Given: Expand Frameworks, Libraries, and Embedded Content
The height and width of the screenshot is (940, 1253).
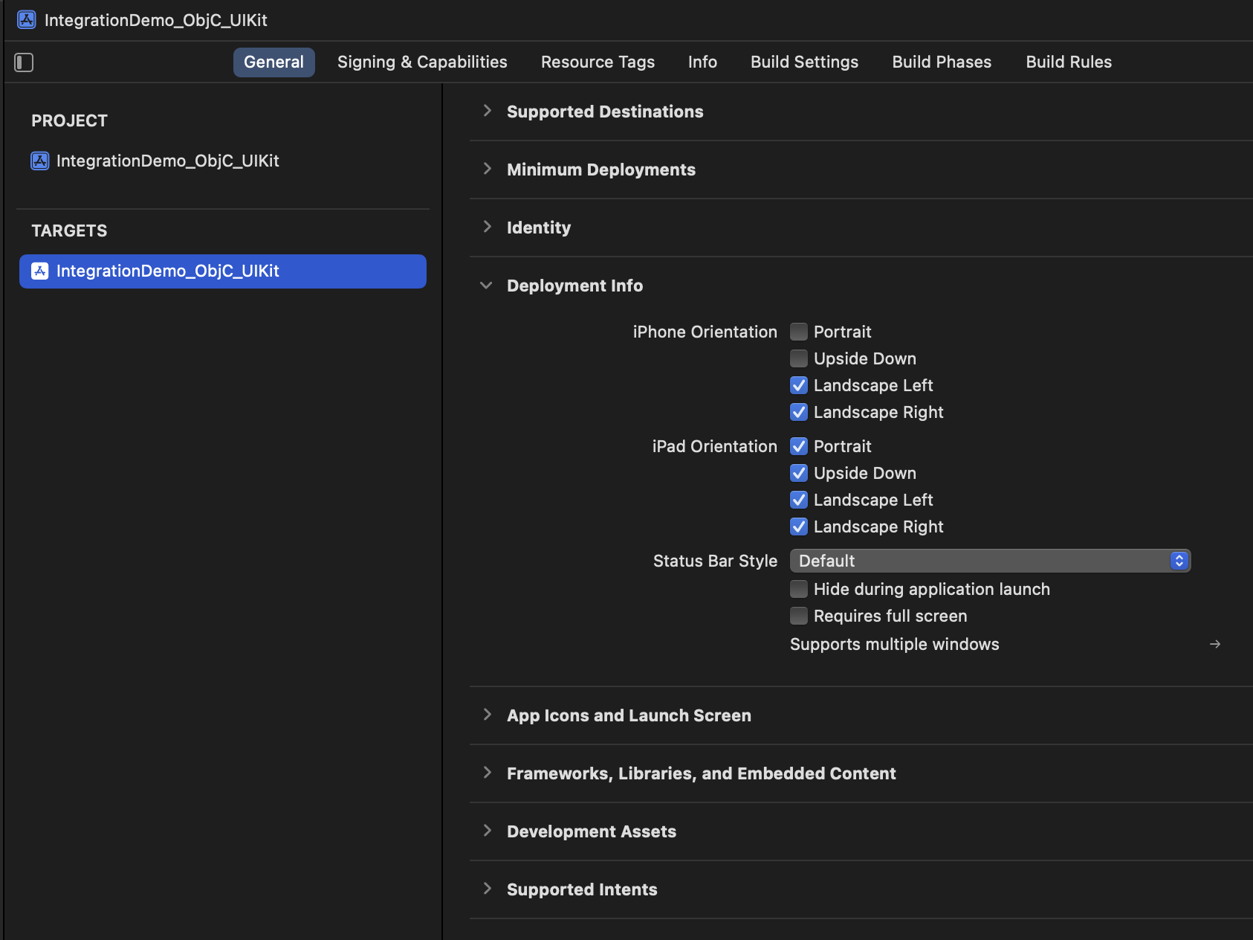Looking at the screenshot, I should (487, 773).
